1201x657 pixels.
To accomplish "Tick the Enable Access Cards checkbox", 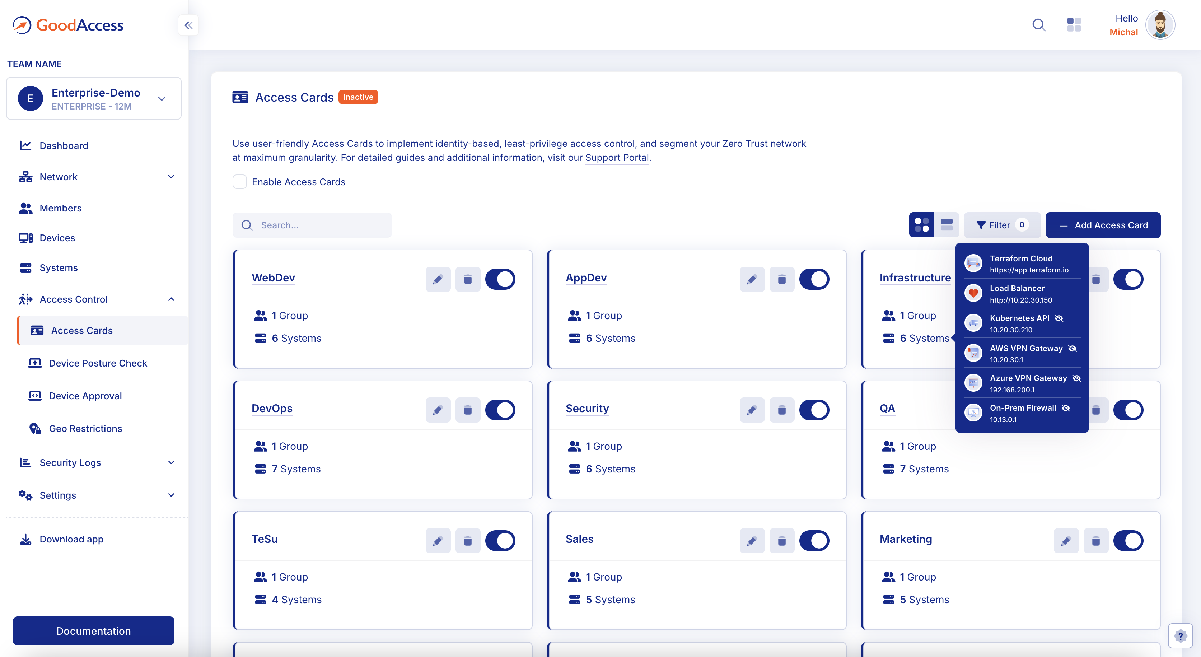I will [x=240, y=182].
